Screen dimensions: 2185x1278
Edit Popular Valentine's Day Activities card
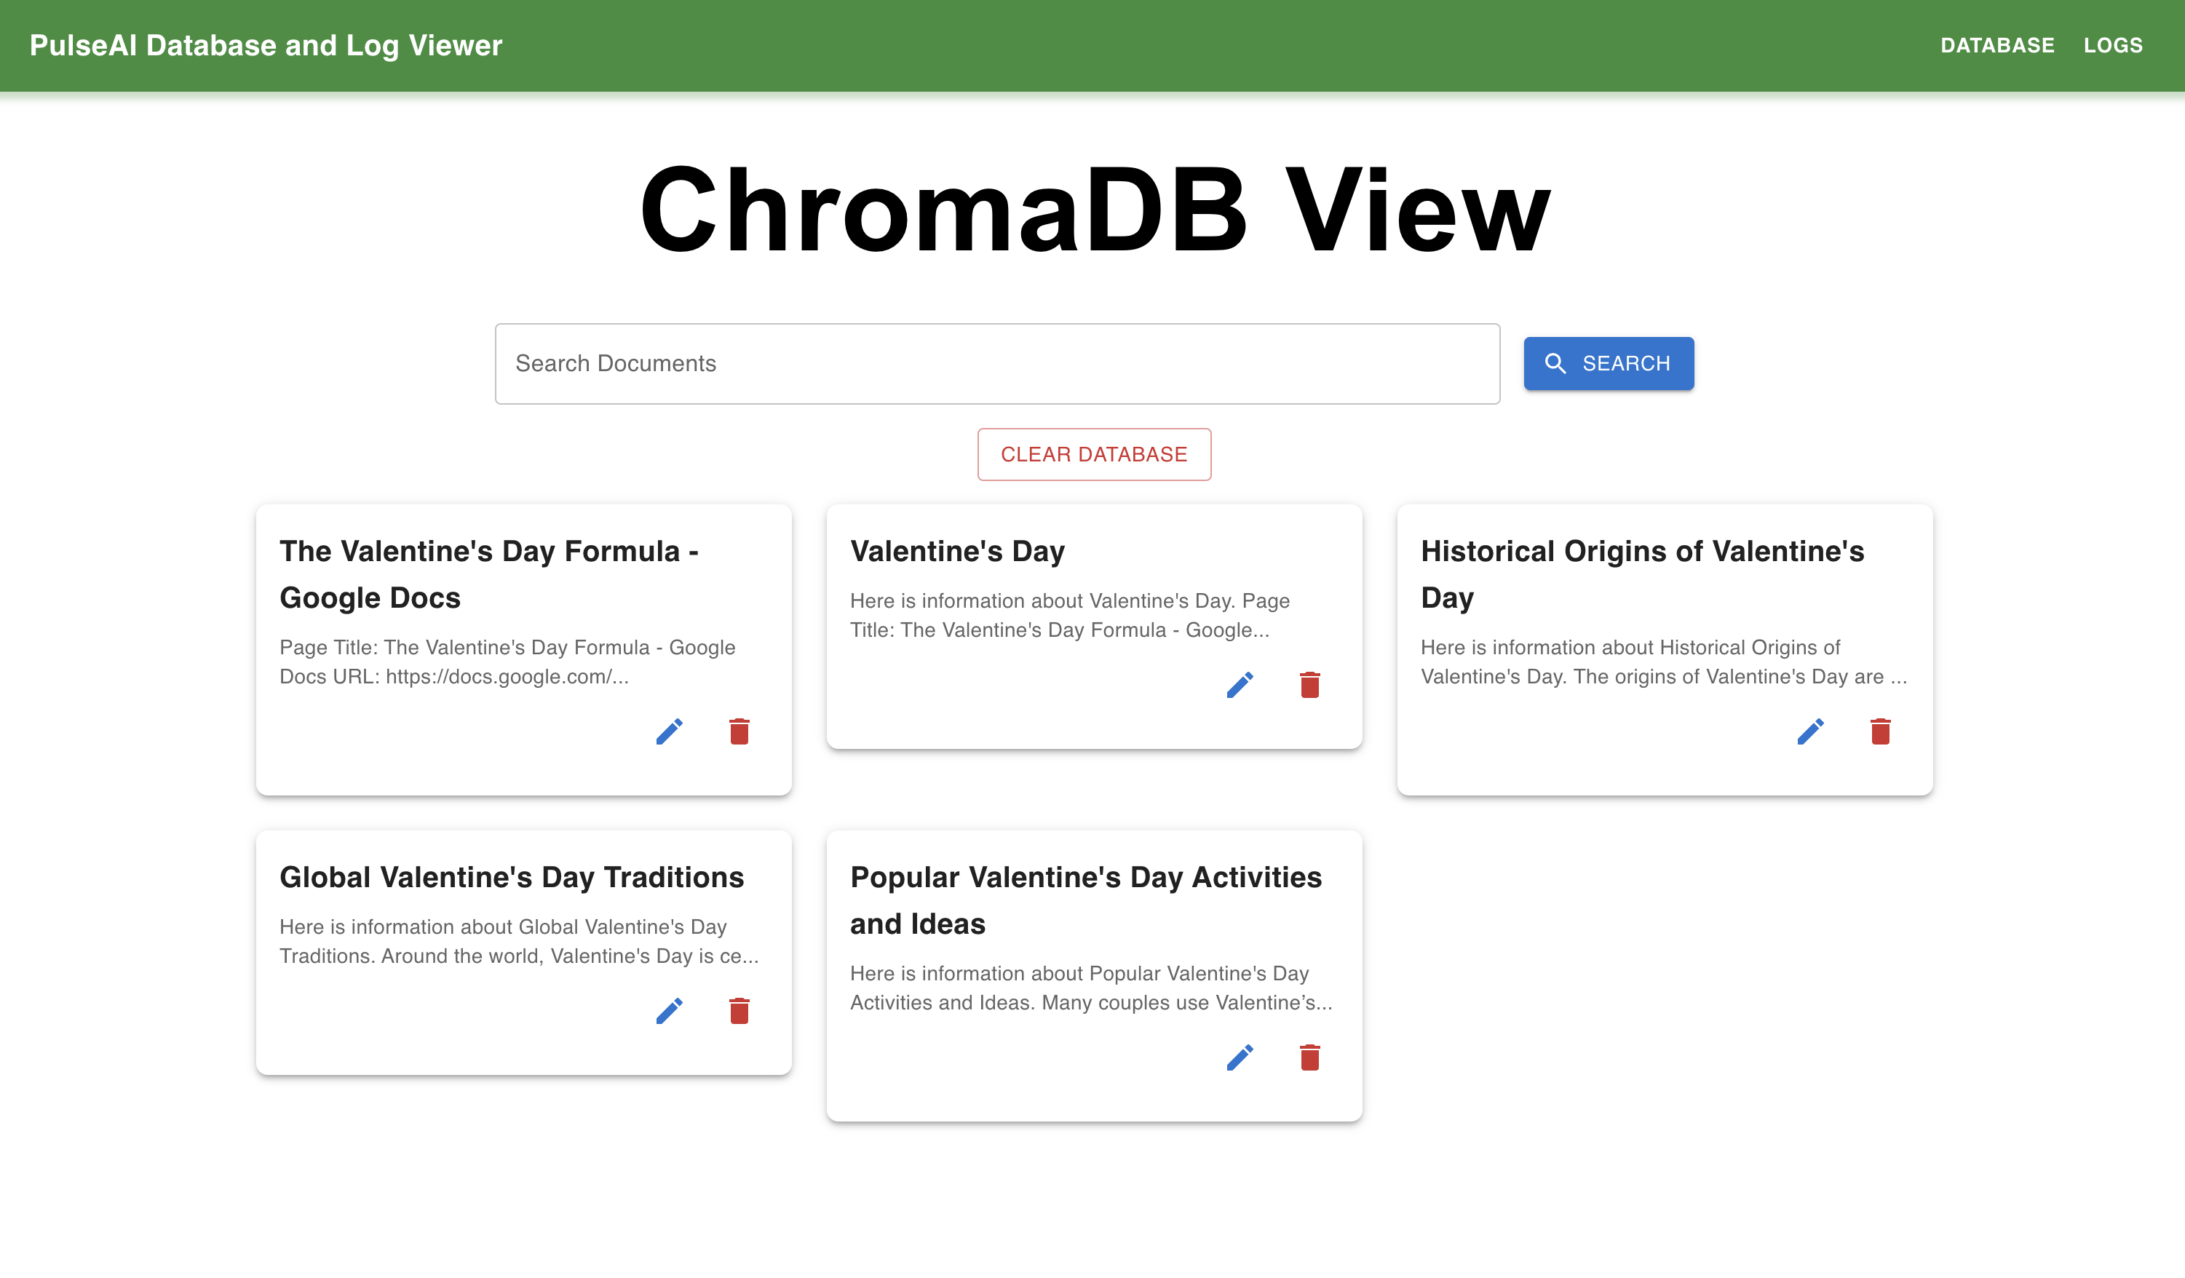click(x=1239, y=1057)
